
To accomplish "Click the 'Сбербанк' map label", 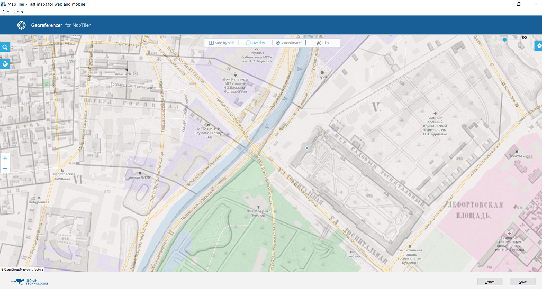I will 73,61.
